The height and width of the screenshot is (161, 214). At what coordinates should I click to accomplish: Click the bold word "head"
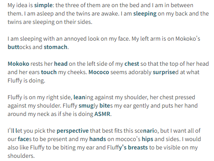[61, 64]
